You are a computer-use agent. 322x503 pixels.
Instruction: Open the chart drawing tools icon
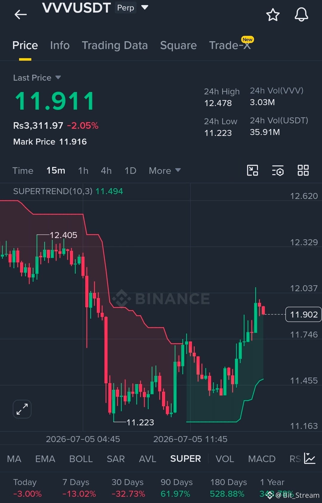click(x=253, y=171)
